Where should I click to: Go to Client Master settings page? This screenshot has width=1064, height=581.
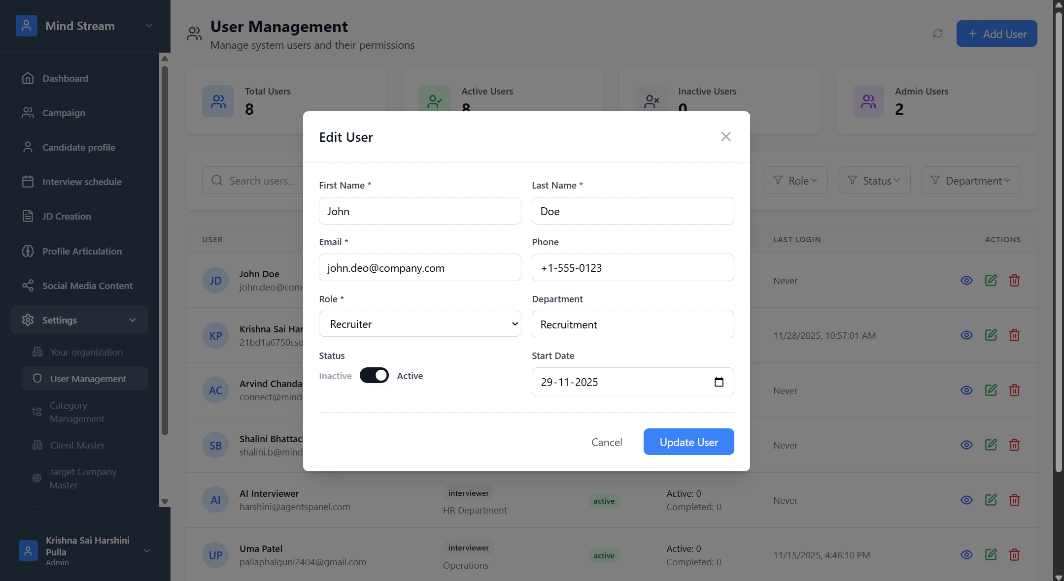tap(77, 445)
